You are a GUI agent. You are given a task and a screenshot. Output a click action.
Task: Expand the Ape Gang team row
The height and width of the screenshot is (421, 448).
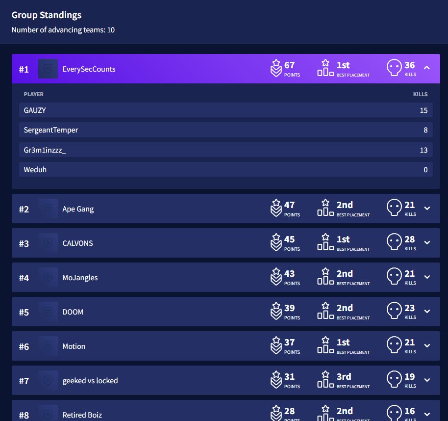click(x=427, y=209)
